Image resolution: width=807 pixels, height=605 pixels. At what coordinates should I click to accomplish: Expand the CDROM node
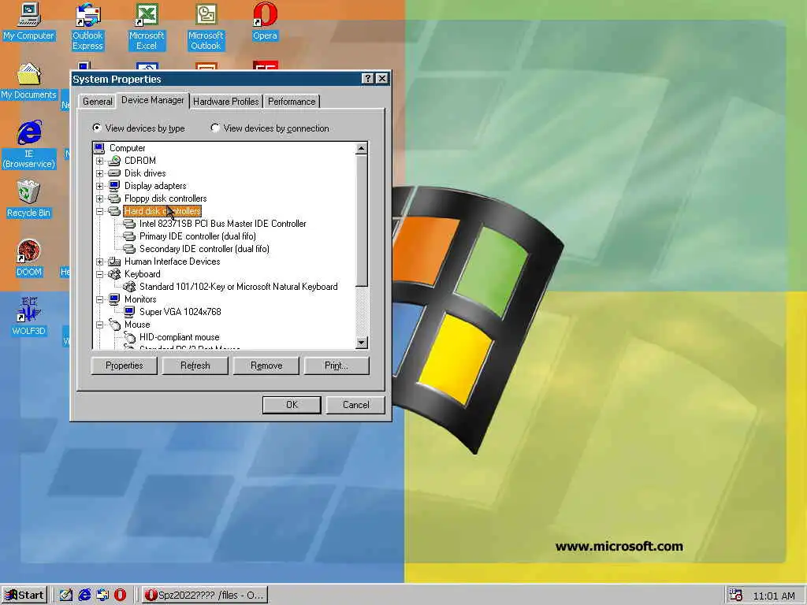[100, 161]
